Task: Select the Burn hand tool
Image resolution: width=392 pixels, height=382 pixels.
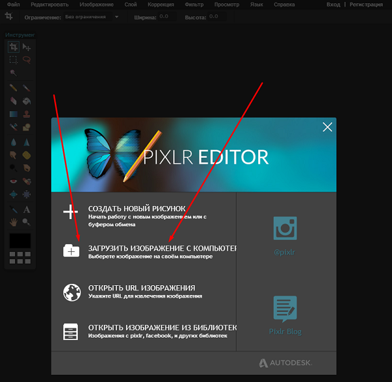Action: click(27, 168)
